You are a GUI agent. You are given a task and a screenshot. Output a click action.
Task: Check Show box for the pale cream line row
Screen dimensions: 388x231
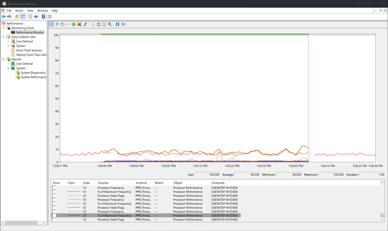[x=54, y=188]
